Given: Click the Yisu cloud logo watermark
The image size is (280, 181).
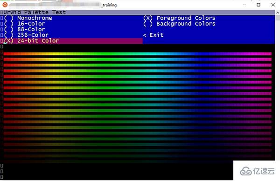Looking at the screenshot, I should (257, 171).
